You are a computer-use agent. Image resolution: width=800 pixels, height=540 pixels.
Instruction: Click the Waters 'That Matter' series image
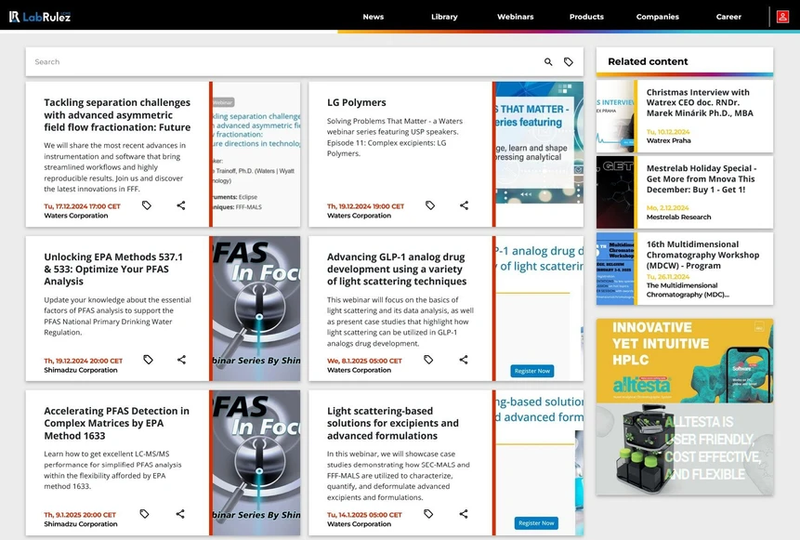tap(540, 143)
